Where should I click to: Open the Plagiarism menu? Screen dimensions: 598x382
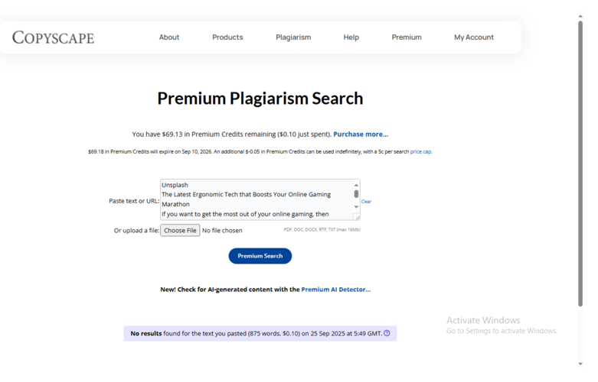click(293, 37)
